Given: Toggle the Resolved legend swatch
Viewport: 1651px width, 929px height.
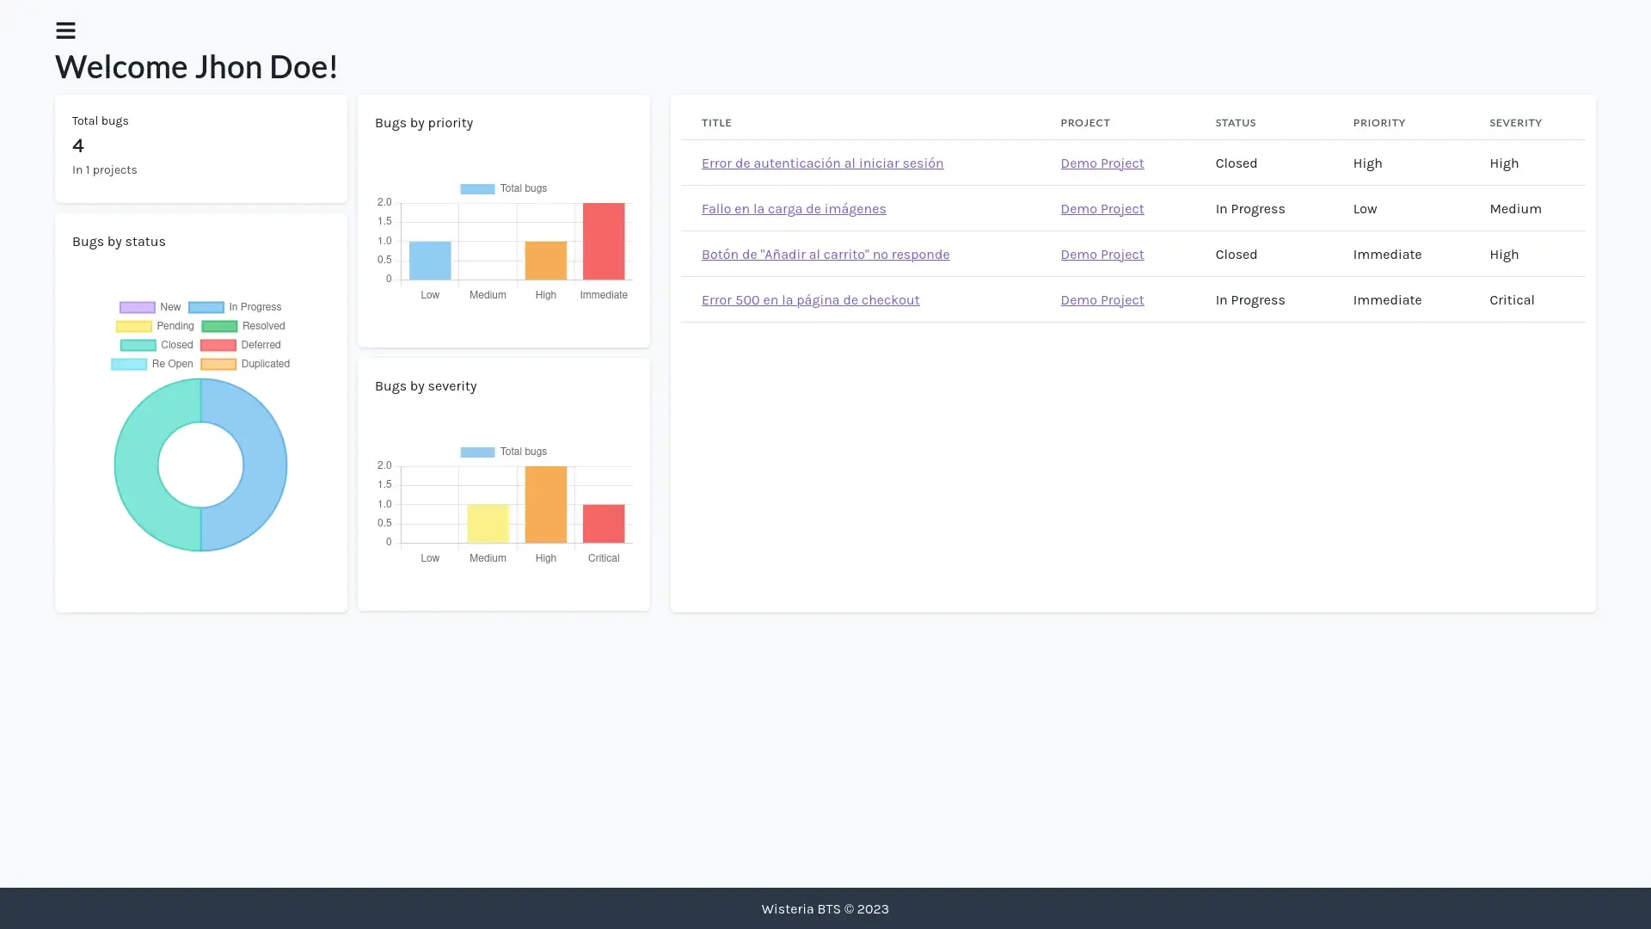Looking at the screenshot, I should point(219,326).
